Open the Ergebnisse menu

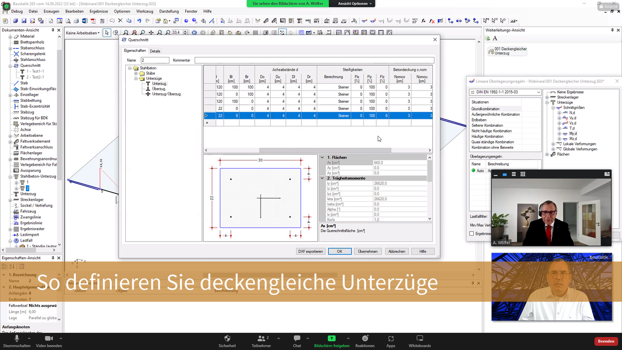tap(98, 12)
